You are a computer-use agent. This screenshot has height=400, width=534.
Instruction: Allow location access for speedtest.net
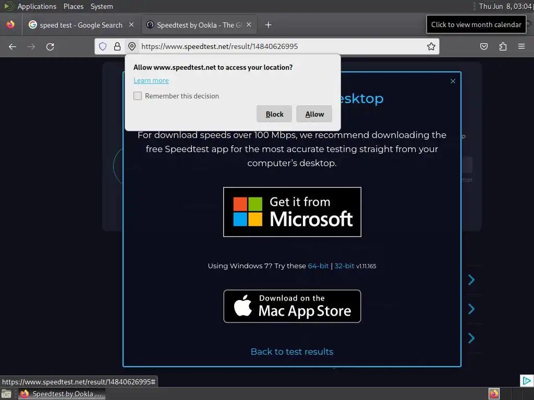pos(314,114)
